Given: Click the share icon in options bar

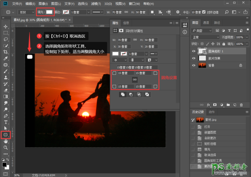Looking at the screenshot, I should tap(245, 12).
